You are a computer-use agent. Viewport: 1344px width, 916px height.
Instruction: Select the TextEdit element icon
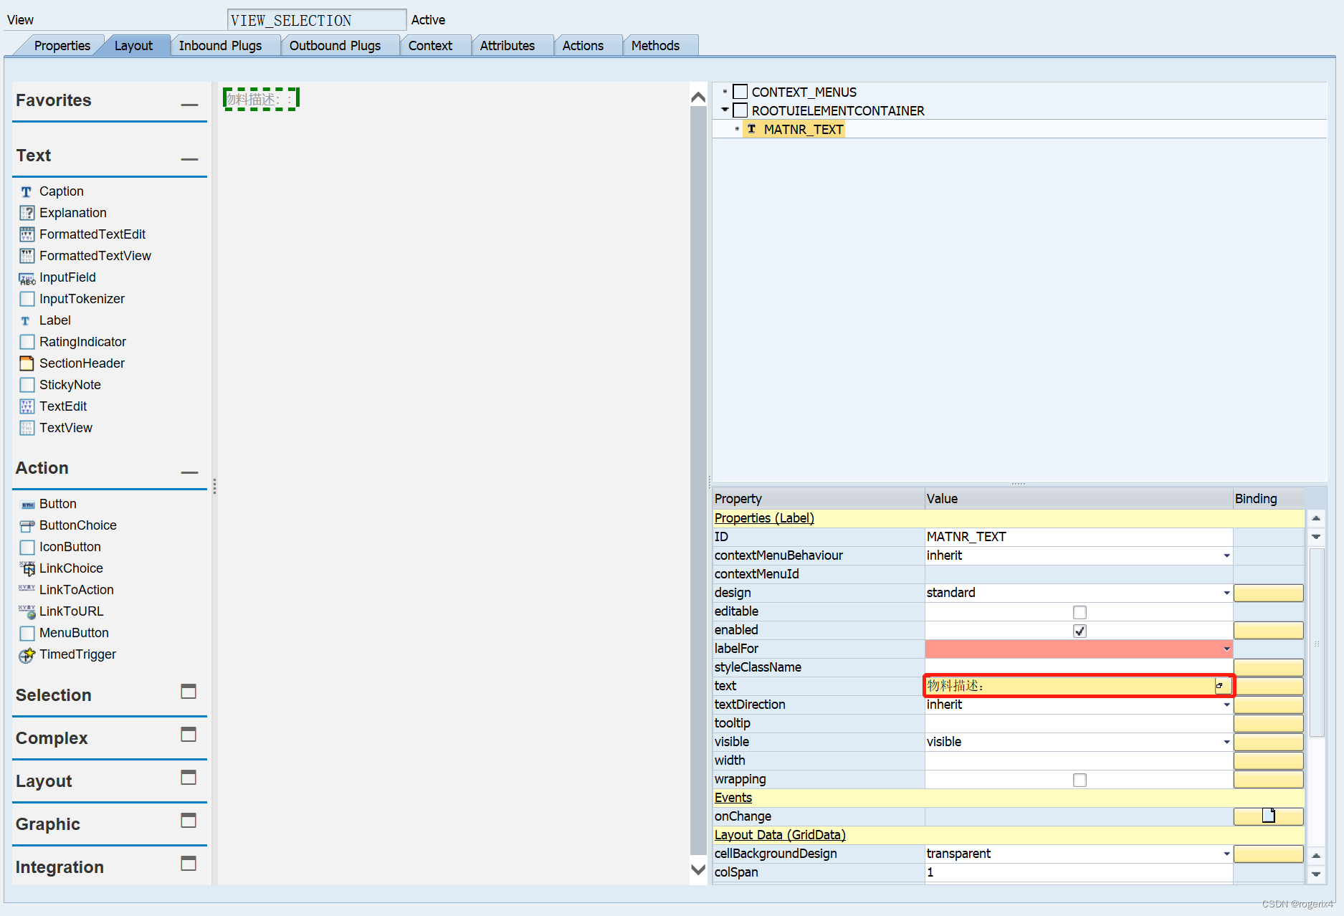tap(27, 407)
